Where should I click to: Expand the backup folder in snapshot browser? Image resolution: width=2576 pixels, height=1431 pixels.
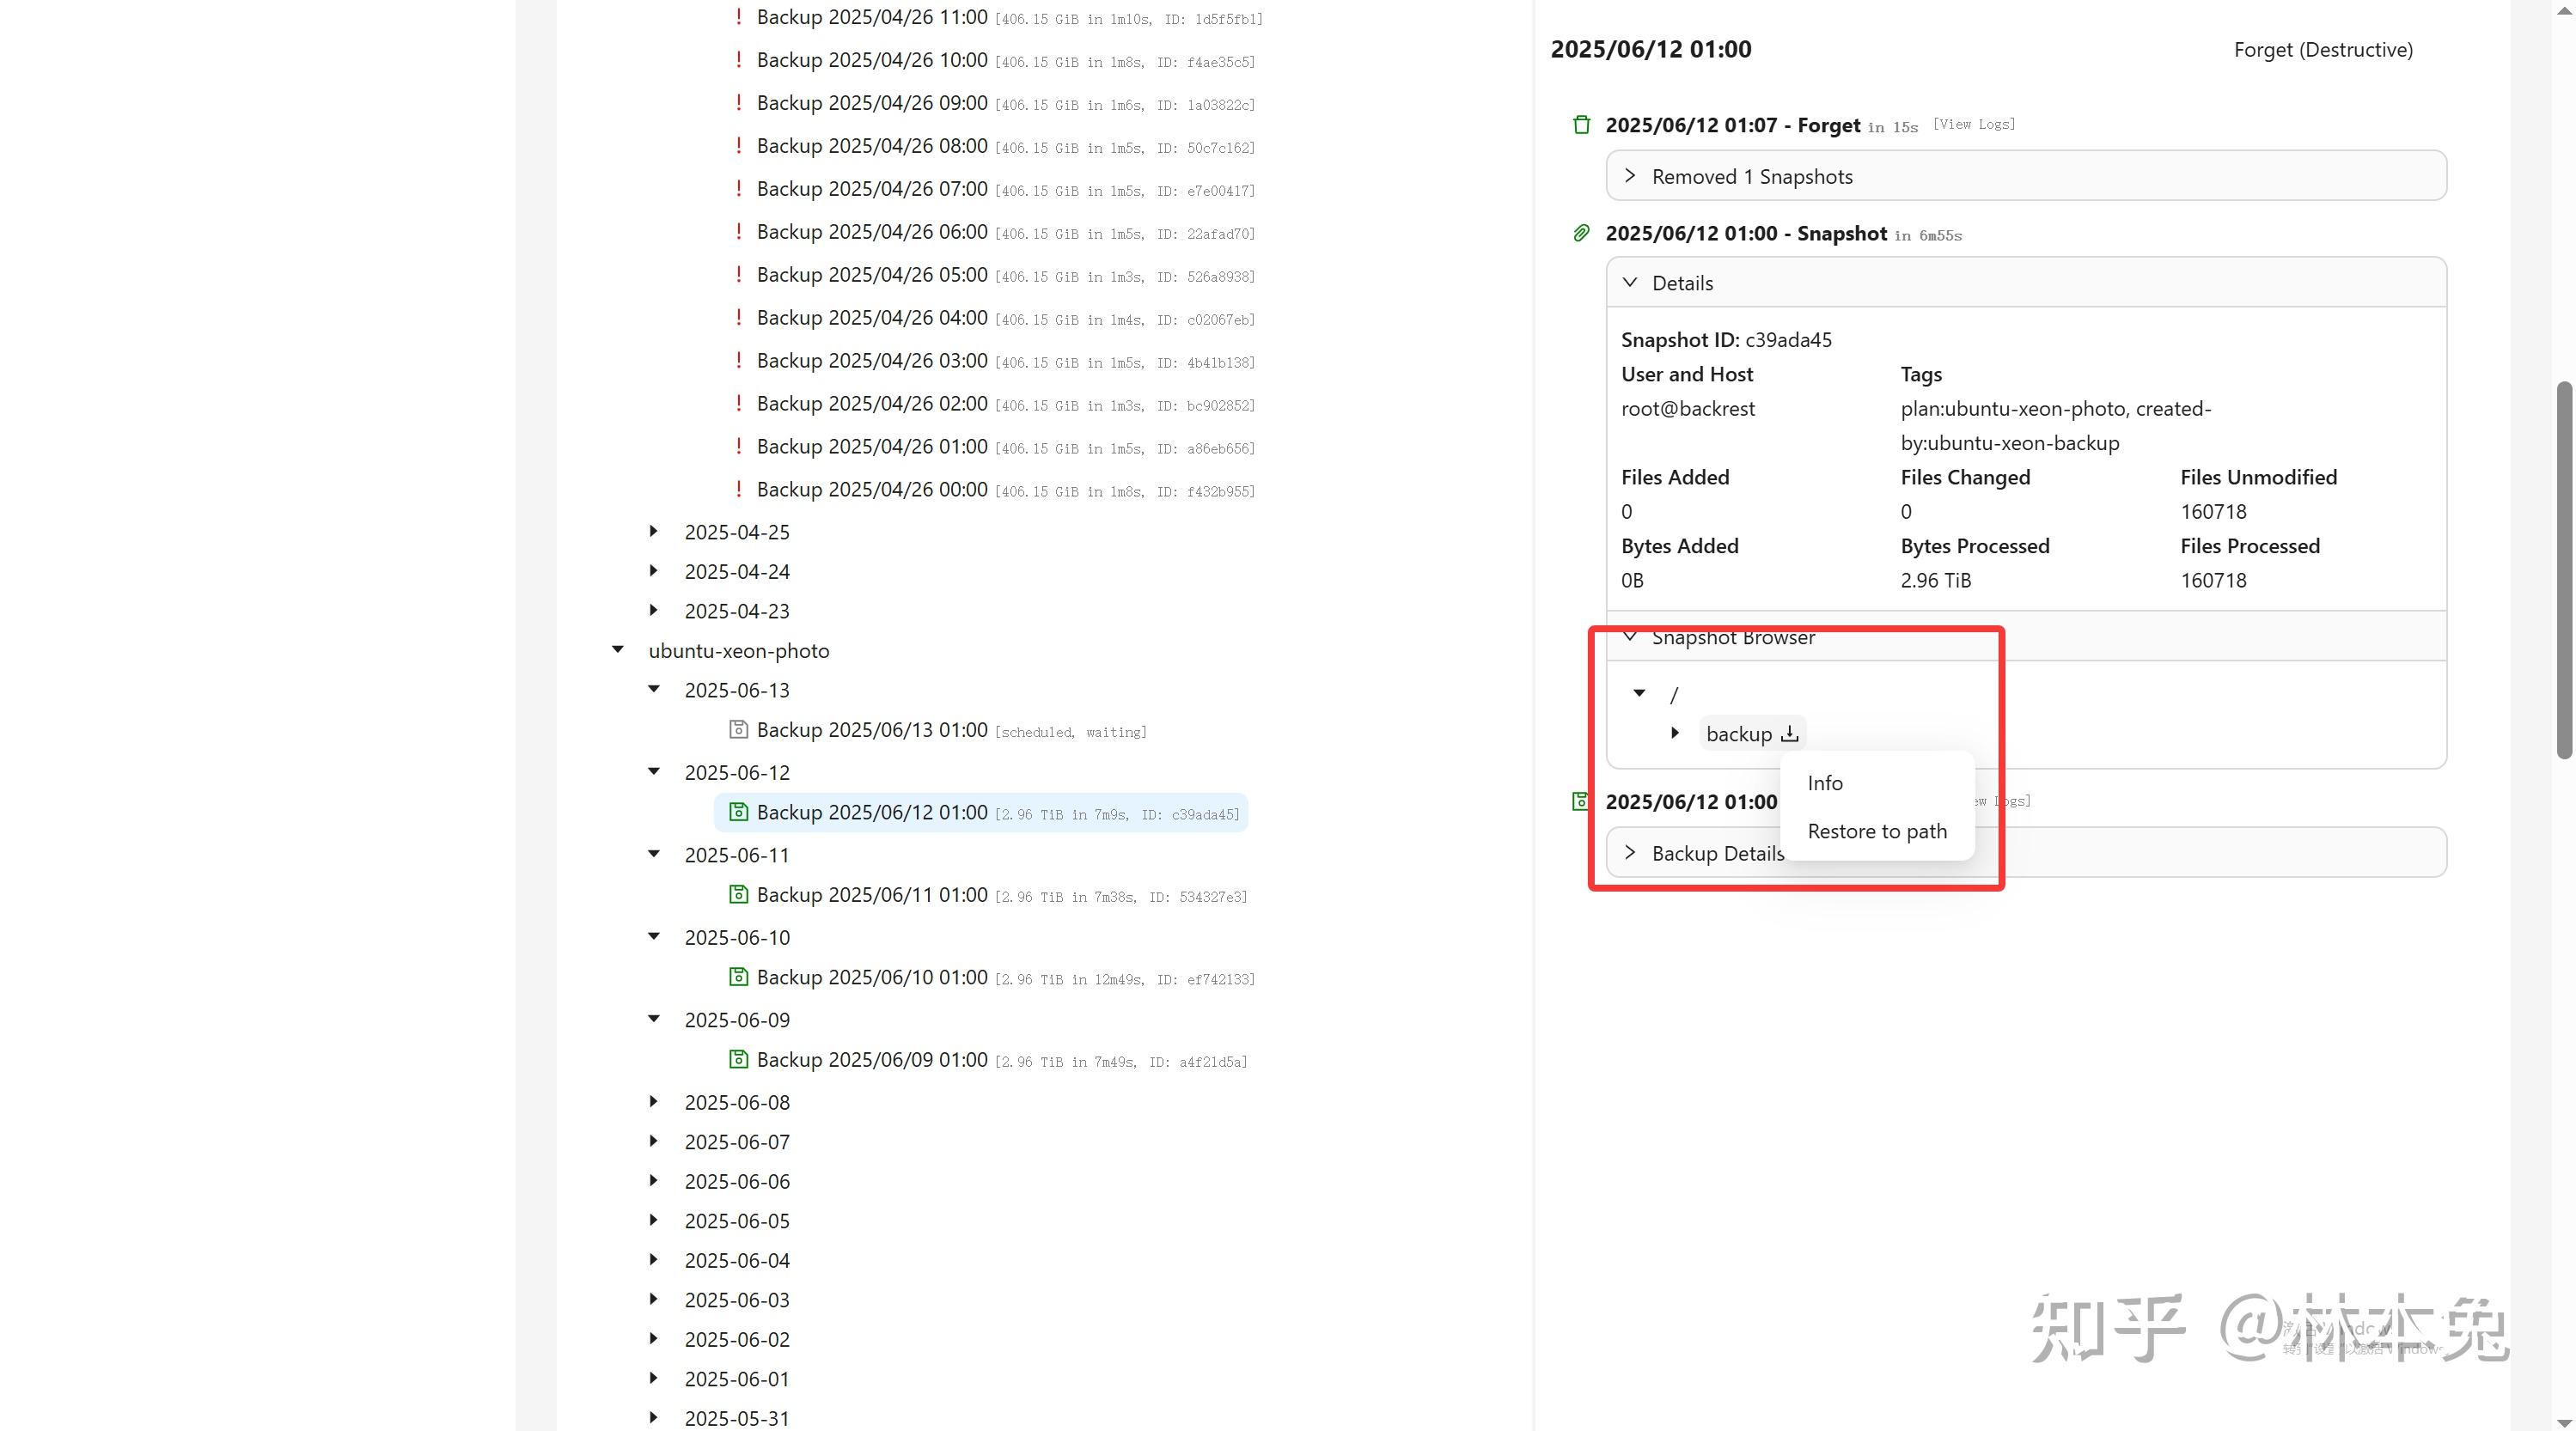(1675, 733)
